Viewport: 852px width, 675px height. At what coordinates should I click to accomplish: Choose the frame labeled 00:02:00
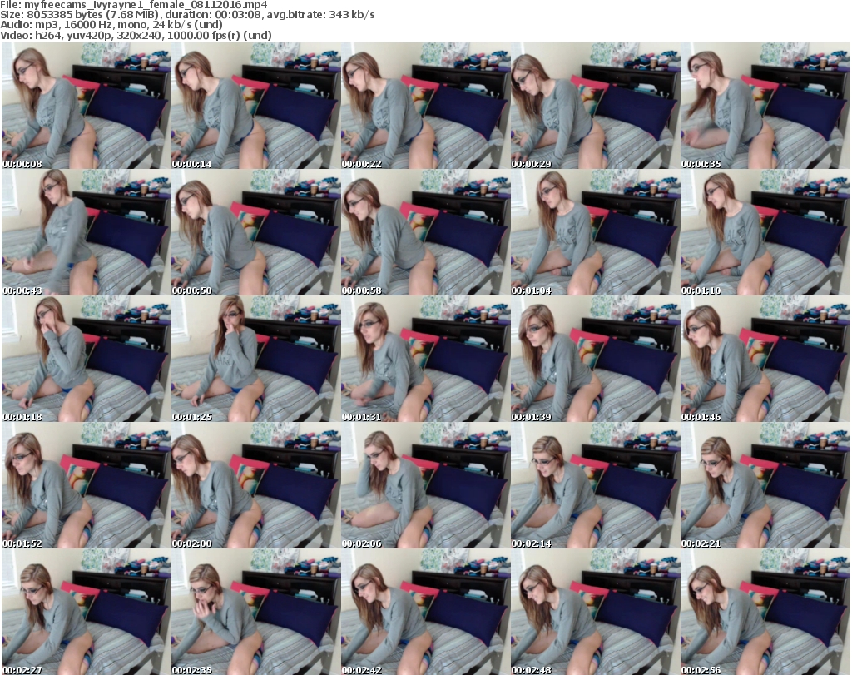256,486
